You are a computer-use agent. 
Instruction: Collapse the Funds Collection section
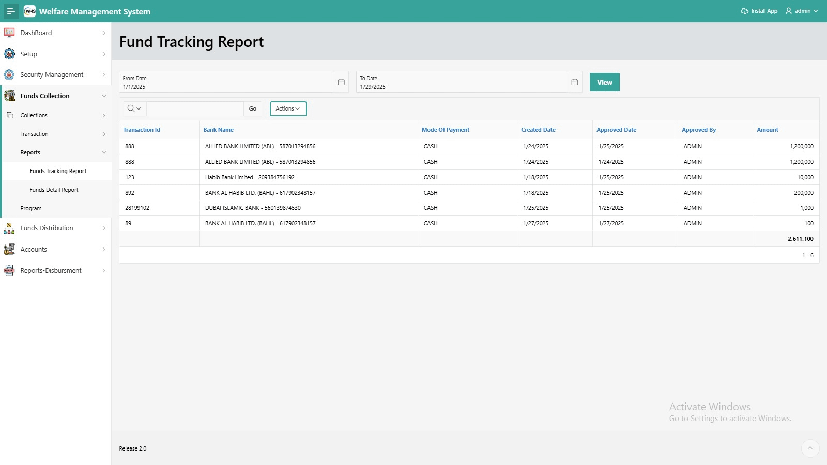[x=104, y=96]
